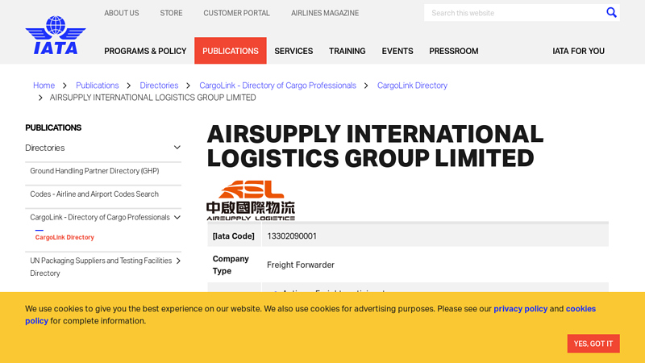Open sidebar CargoLink - Directory of Cargo Professionals
The image size is (645, 363).
[100, 217]
